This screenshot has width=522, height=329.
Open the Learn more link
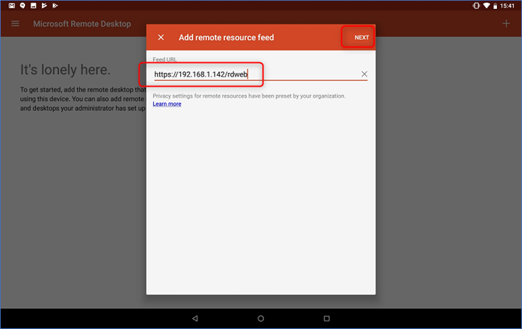(167, 104)
